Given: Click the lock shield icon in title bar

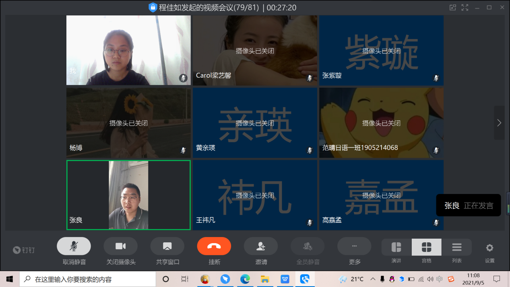Looking at the screenshot, I should coord(153,7).
